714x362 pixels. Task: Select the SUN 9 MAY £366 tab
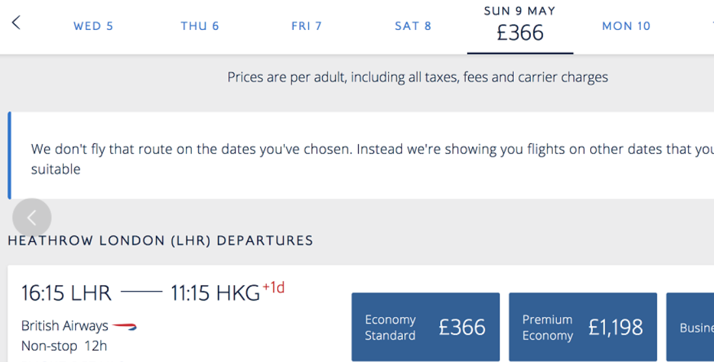520,27
